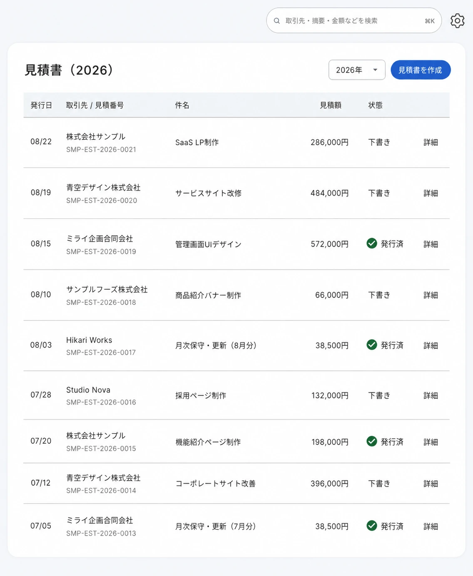Click client サンプルフーズ株式会社
473x576 pixels.
tap(107, 289)
